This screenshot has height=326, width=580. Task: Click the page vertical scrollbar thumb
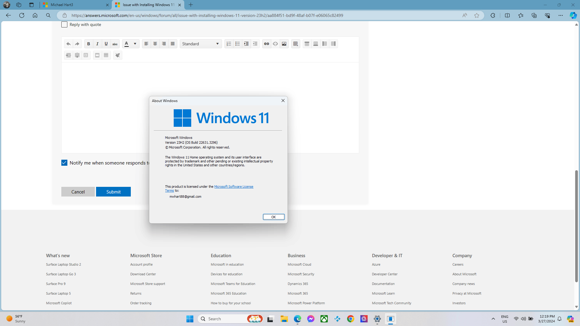[x=576, y=226]
